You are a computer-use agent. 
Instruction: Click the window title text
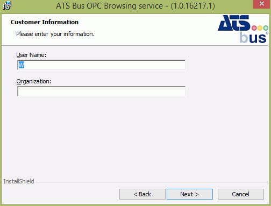135,6
